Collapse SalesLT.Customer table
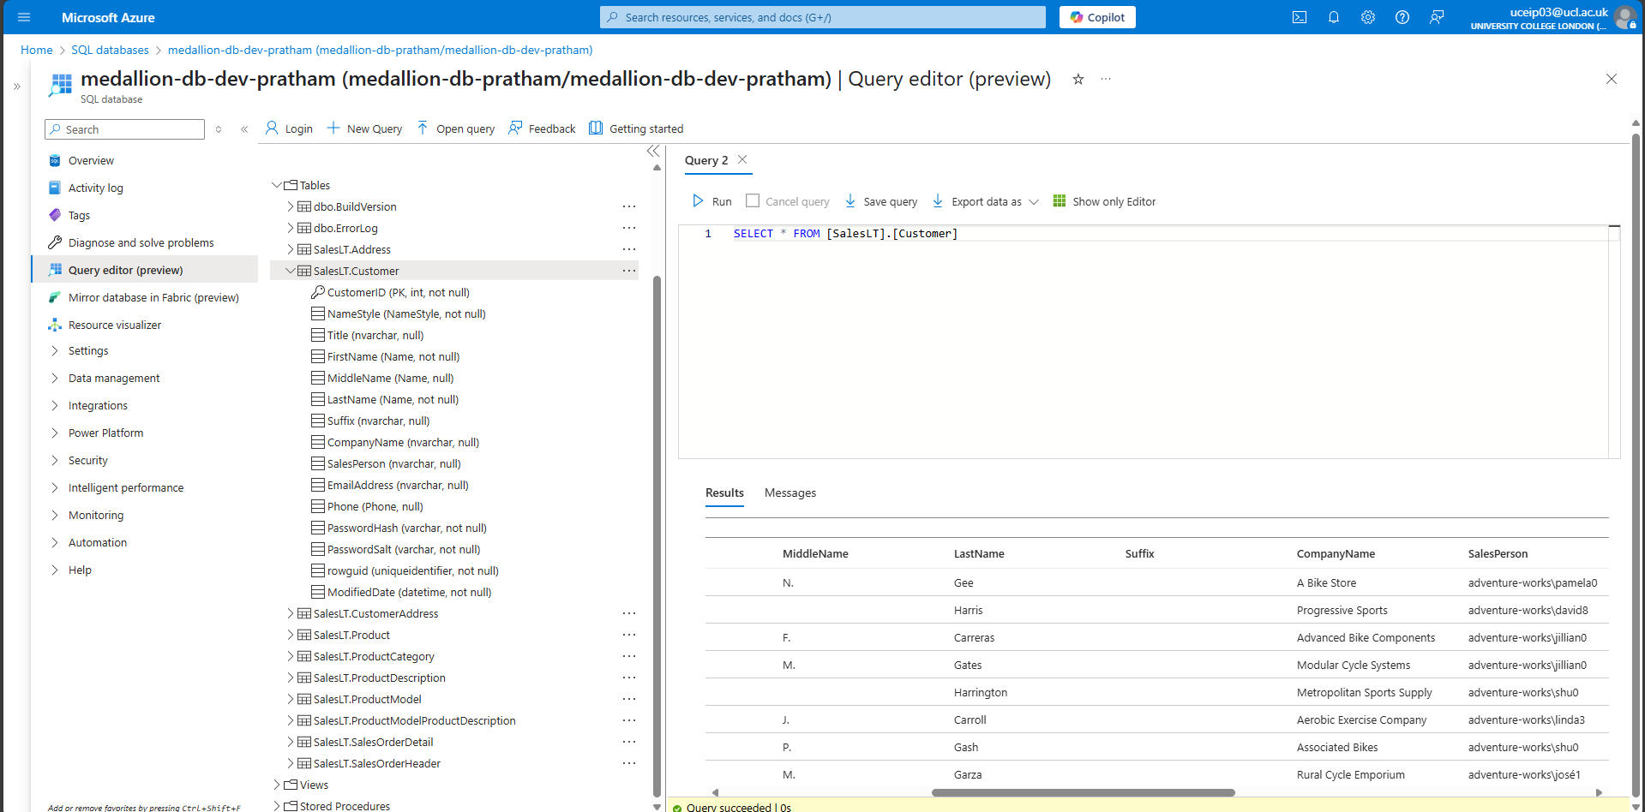 [291, 271]
